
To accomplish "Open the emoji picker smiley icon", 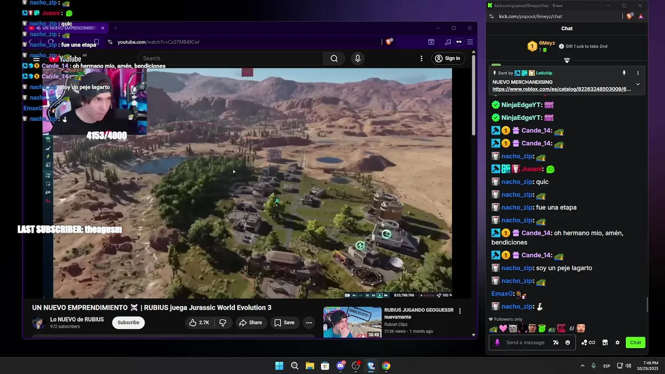I will [x=568, y=343].
